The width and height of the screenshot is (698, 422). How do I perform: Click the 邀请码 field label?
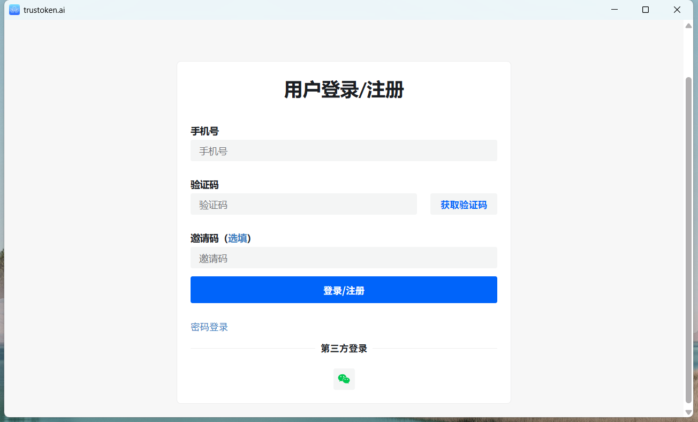pos(204,238)
